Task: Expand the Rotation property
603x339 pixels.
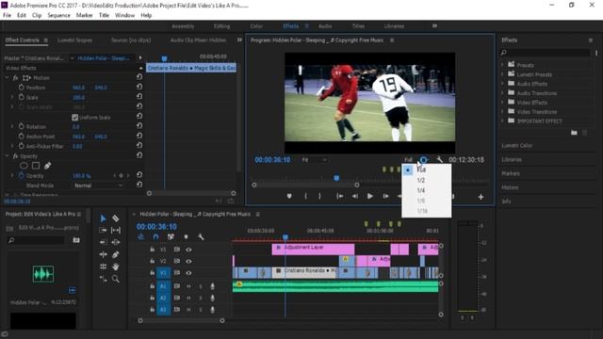Action: pos(12,126)
